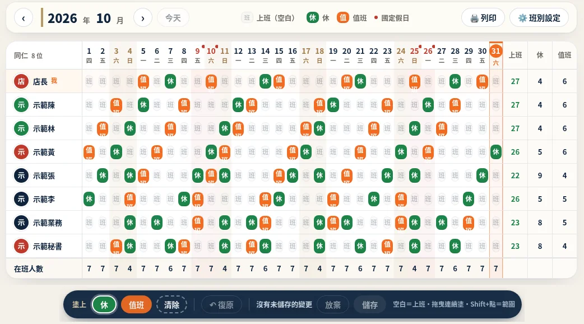Click the 復原 undo button
The height and width of the screenshot is (324, 584).
pos(221,304)
